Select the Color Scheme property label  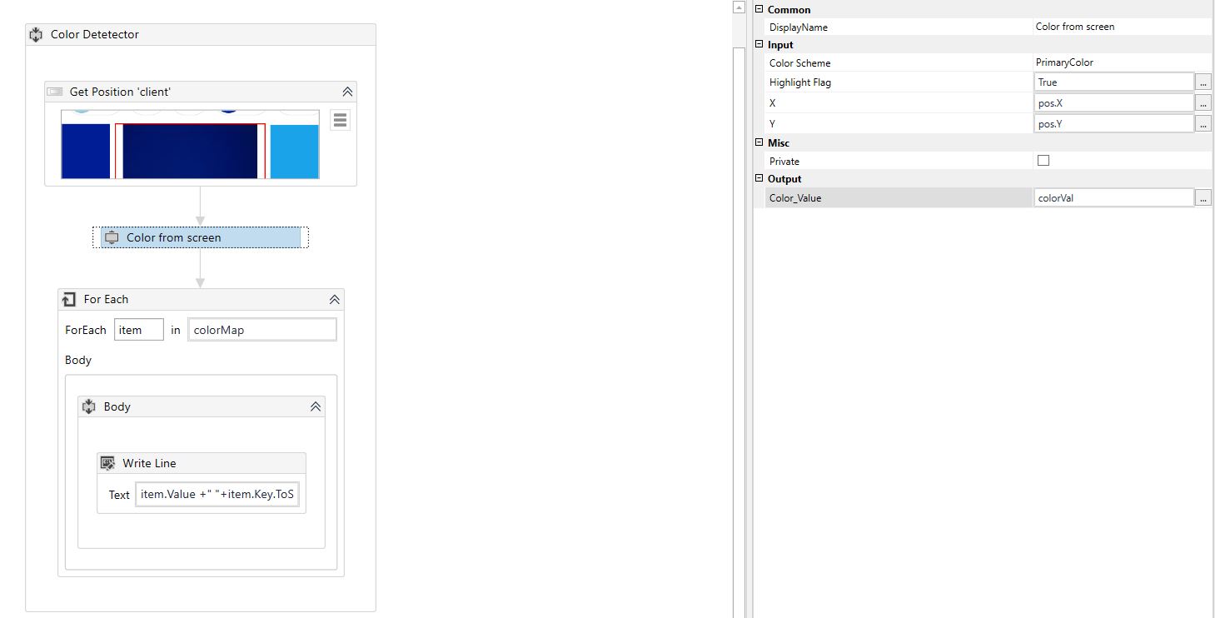click(x=799, y=62)
